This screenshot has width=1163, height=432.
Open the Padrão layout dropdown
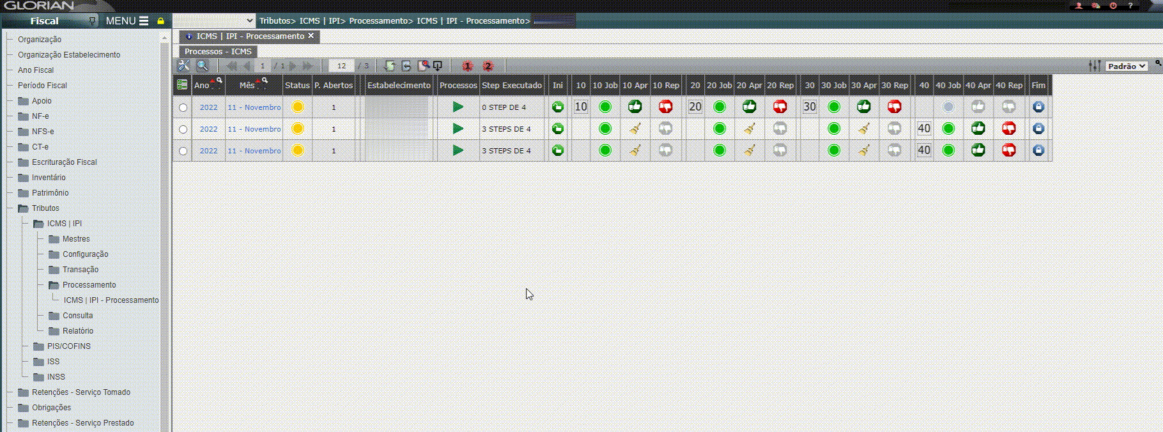tap(1127, 66)
